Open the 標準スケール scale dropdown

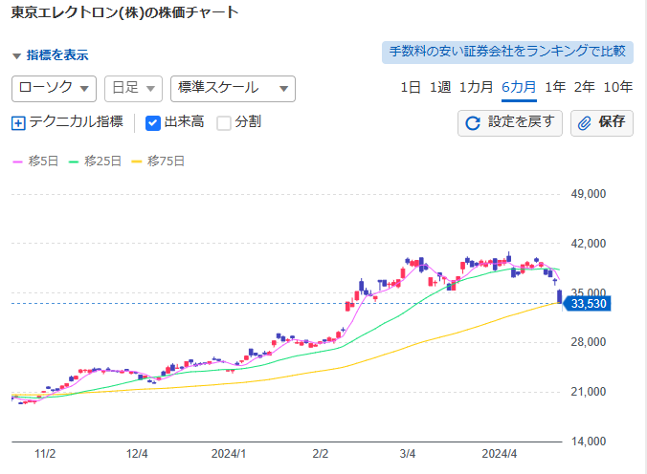[x=233, y=89]
